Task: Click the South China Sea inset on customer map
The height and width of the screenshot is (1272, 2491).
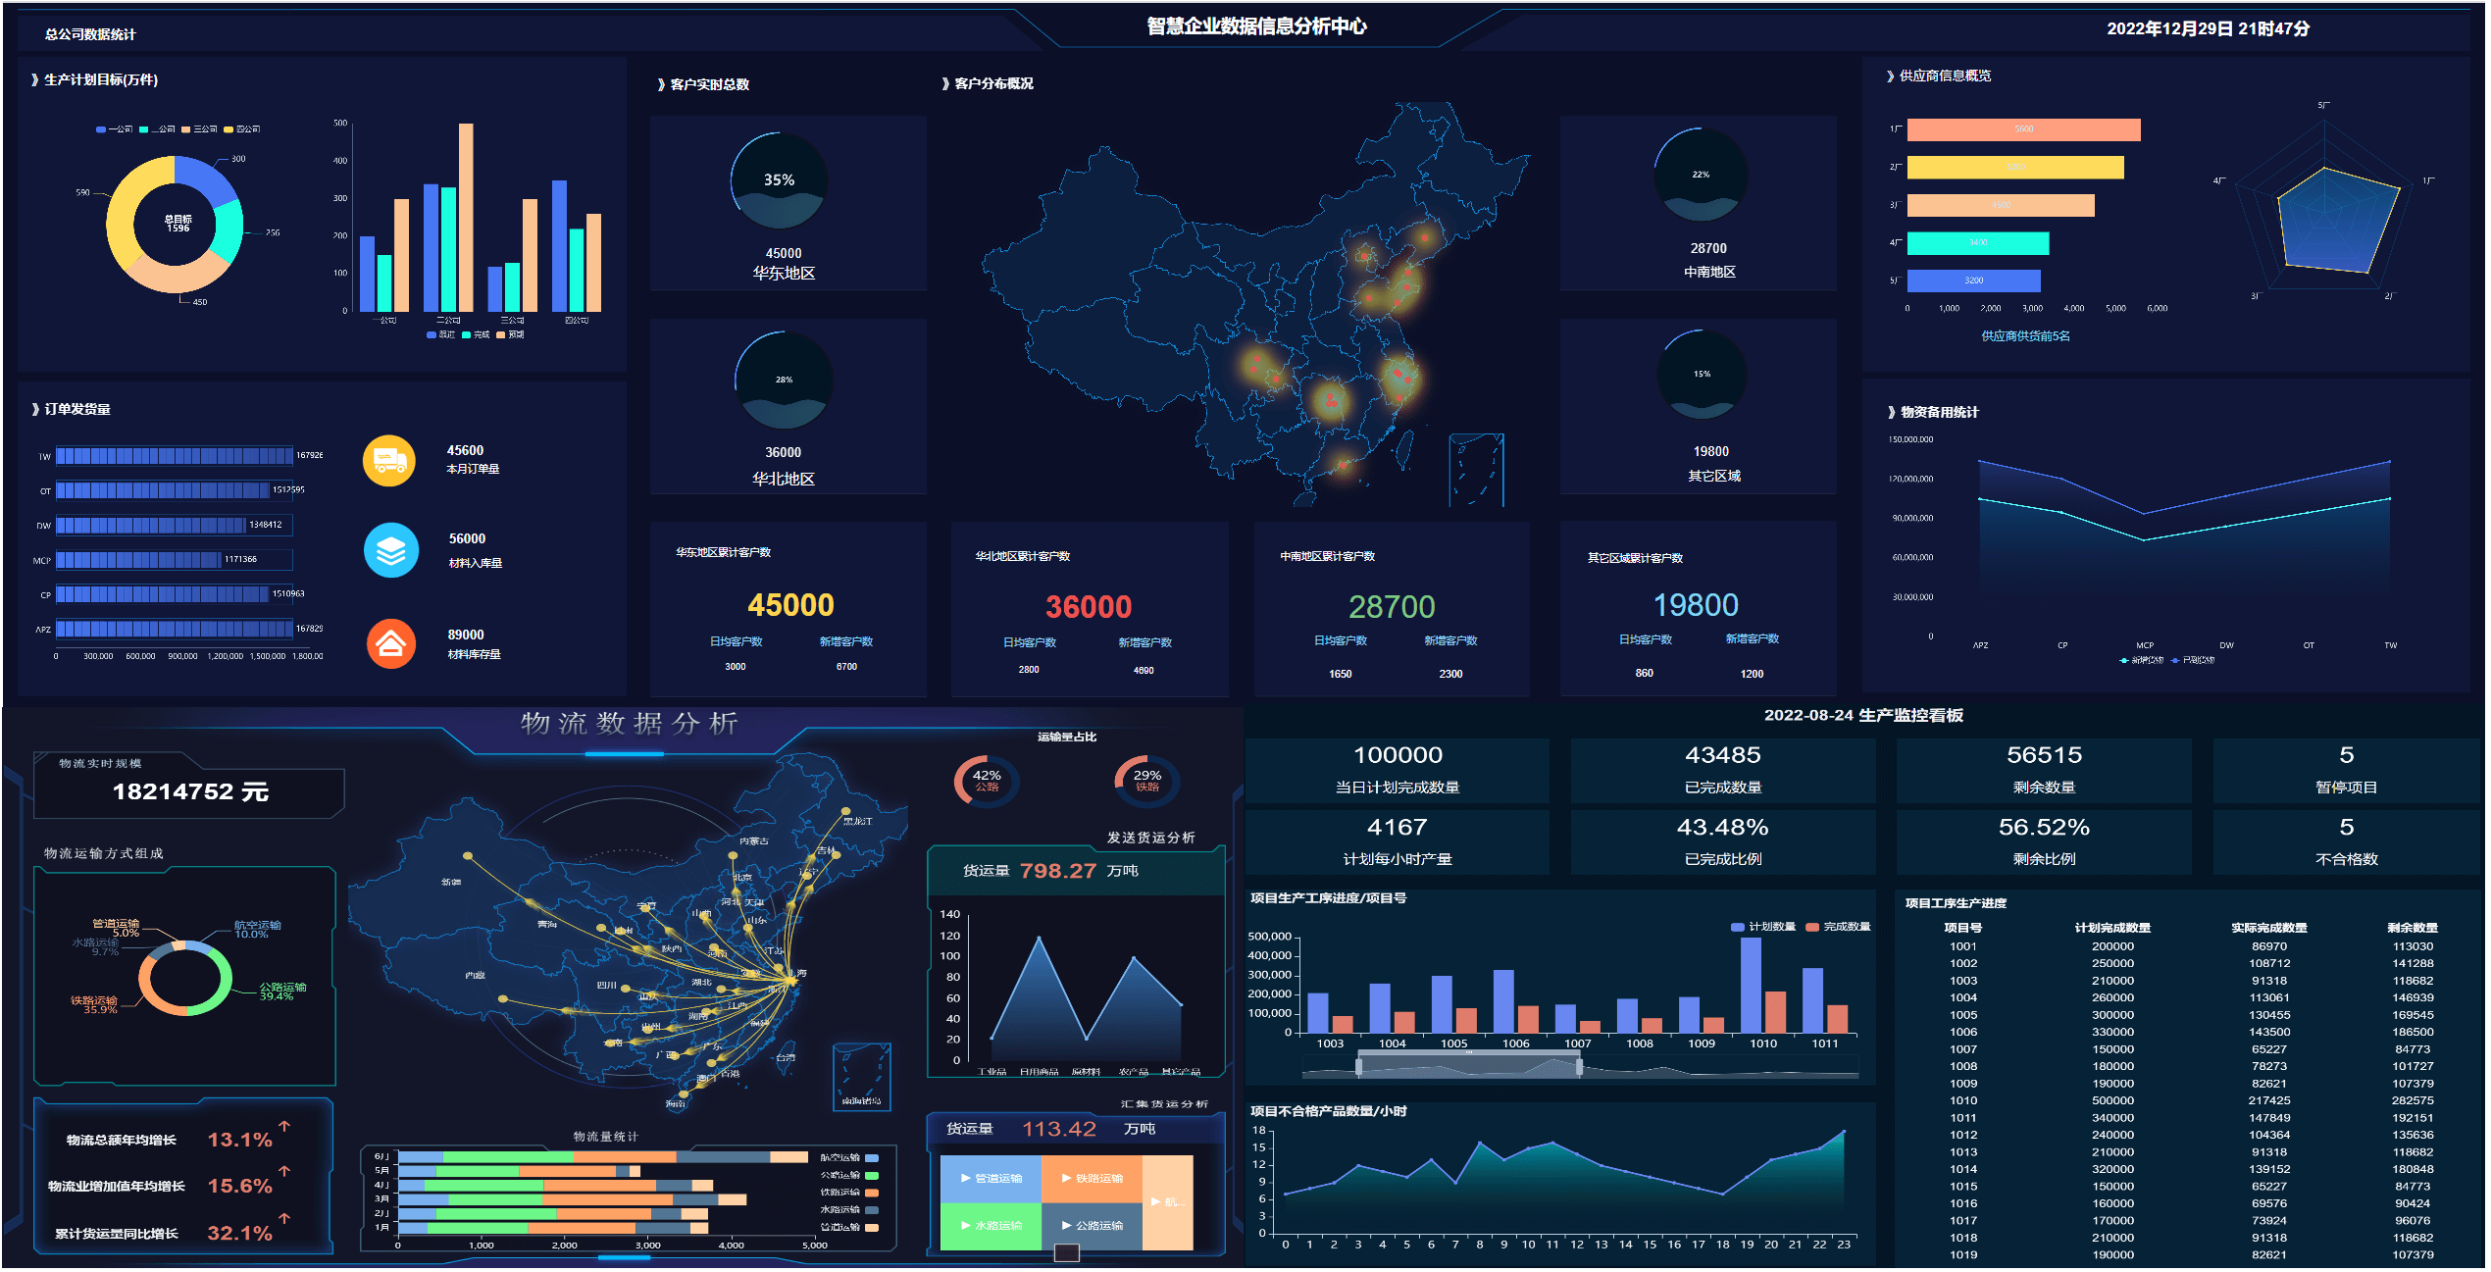Action: (x=1476, y=471)
